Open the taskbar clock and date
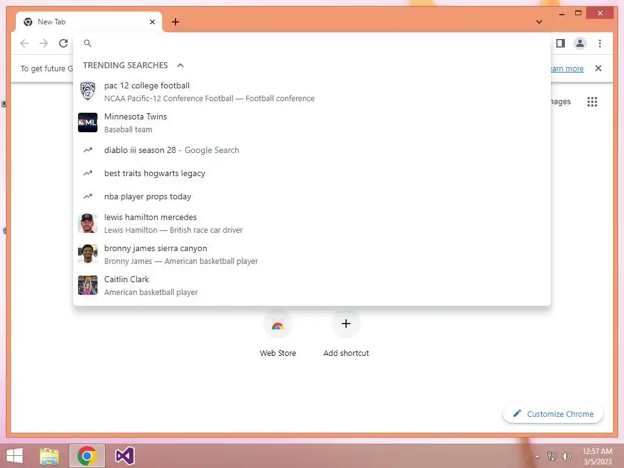 click(x=597, y=456)
